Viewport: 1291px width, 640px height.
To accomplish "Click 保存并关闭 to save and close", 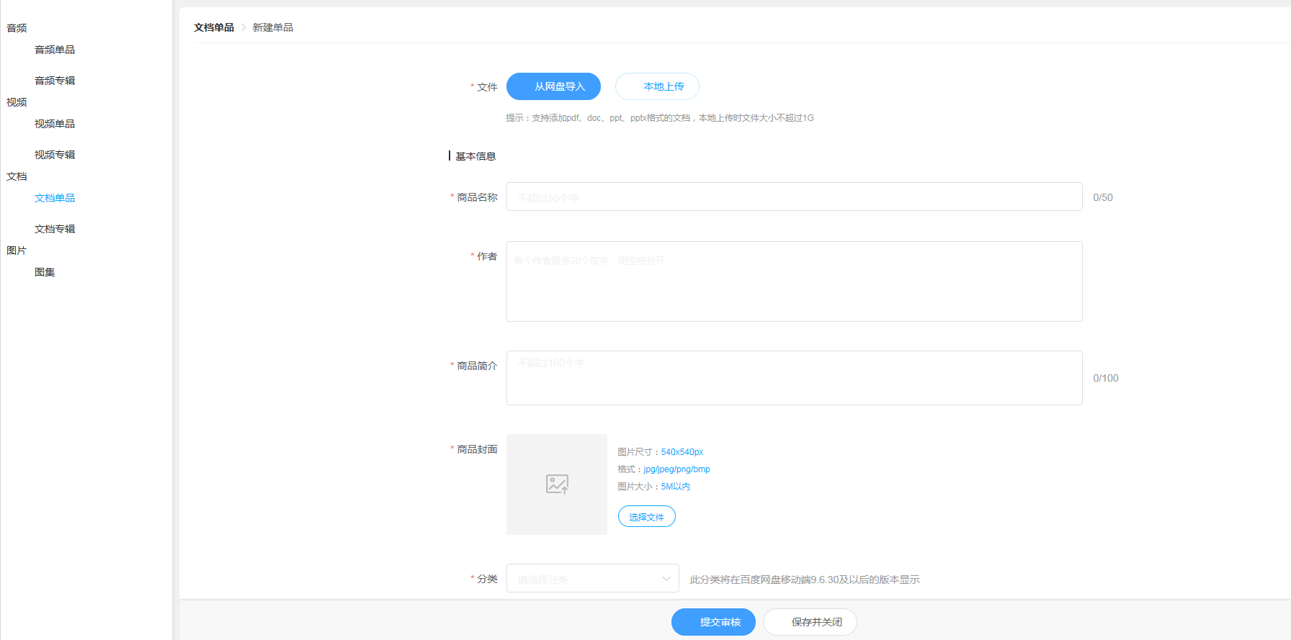I will (810, 622).
